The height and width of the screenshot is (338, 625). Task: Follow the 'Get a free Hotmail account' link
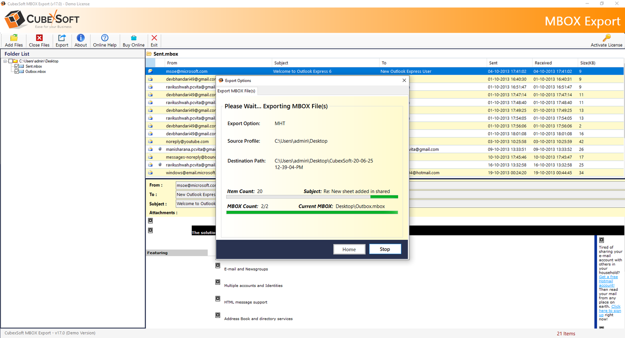608,281
